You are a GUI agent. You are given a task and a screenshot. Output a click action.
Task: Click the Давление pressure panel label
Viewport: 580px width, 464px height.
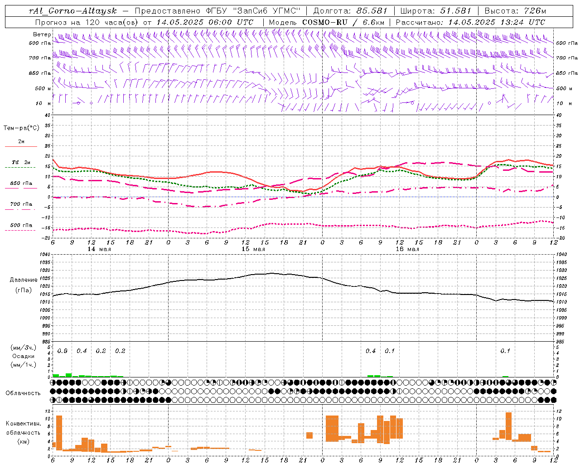(24, 280)
